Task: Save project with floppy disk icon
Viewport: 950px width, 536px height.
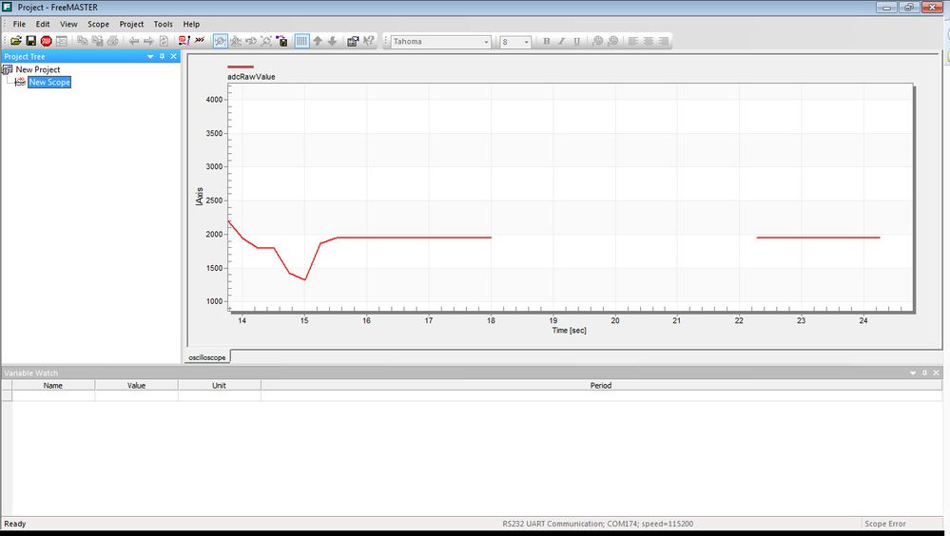Action: [x=30, y=41]
